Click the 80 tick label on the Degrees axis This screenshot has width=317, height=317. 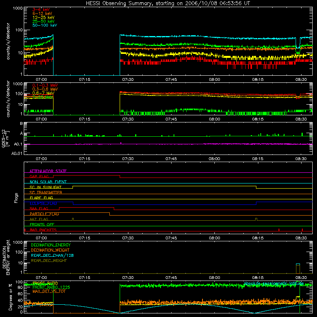(x=20, y=287)
